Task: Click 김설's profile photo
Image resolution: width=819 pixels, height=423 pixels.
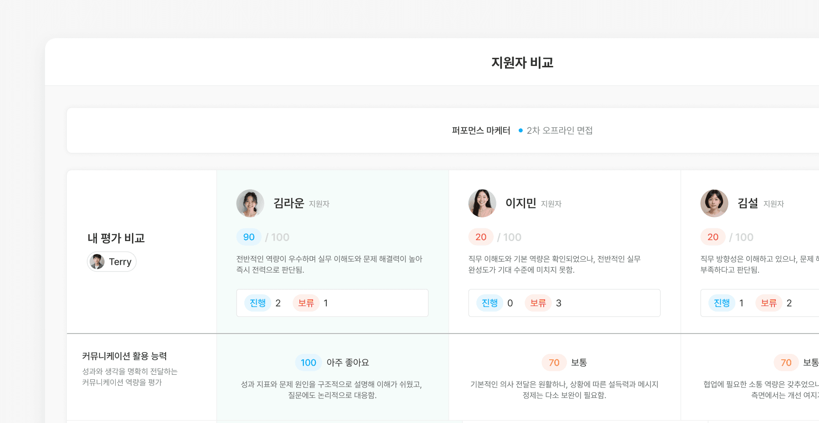Action: pos(714,203)
